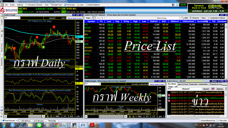Open symbol dropdown in the daily graph panel
This screenshot has width=228, height=128.
pyautogui.click(x=19, y=18)
